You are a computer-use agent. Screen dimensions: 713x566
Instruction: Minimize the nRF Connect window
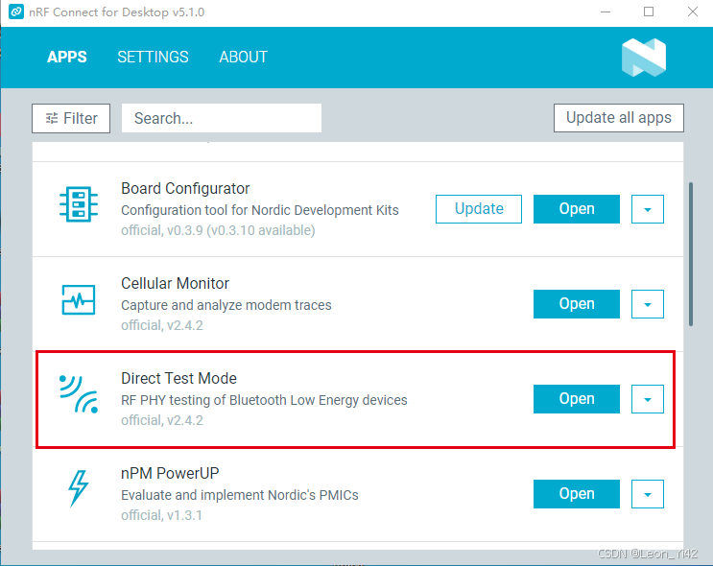pos(606,12)
